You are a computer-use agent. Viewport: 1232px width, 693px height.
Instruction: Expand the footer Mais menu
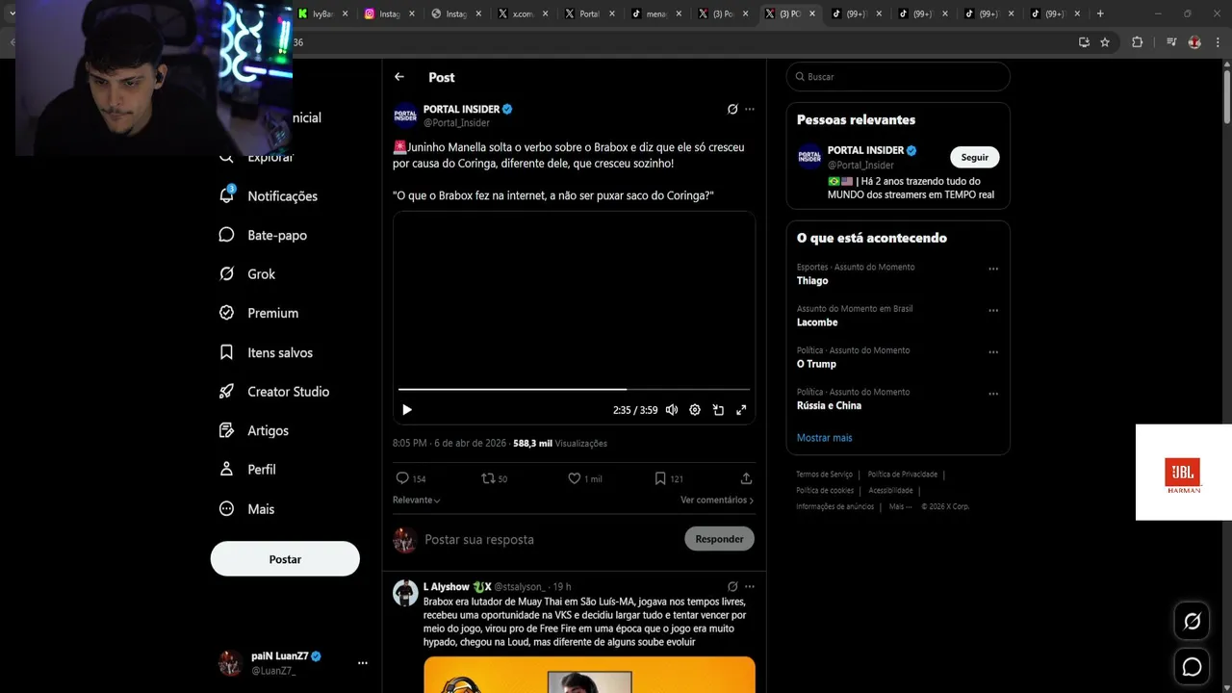[x=900, y=506]
